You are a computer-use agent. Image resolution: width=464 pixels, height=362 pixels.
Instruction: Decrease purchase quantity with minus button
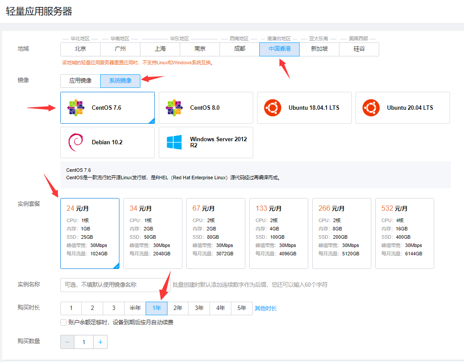tap(67, 342)
